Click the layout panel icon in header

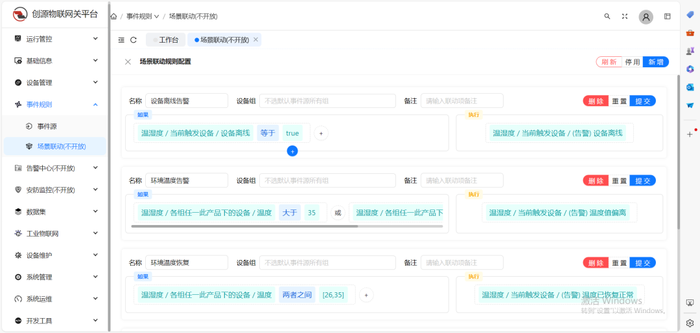(668, 16)
